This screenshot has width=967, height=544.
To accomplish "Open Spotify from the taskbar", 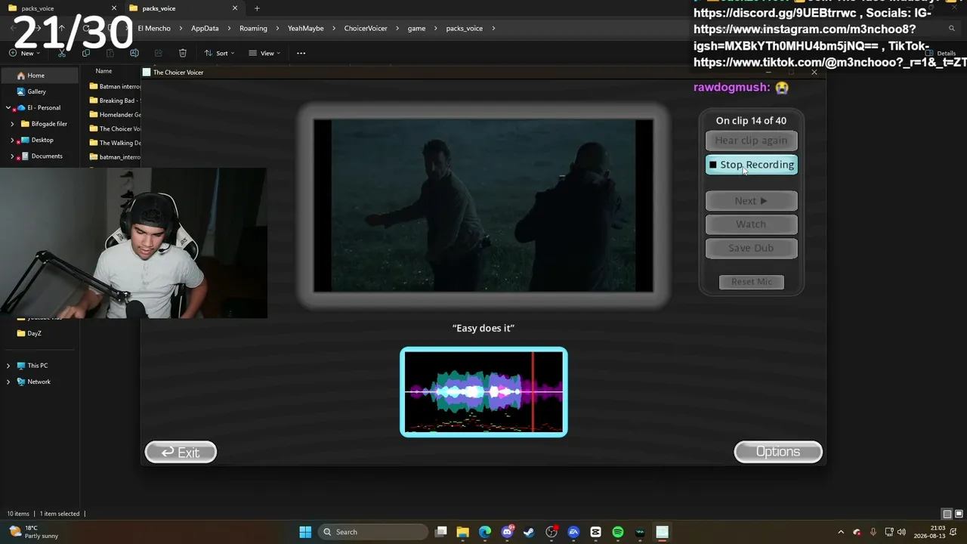I will [x=618, y=532].
